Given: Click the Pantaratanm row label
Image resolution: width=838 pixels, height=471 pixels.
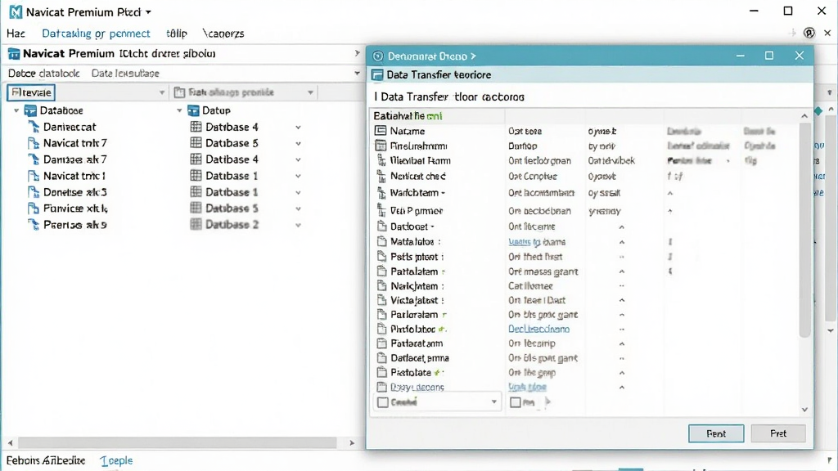Looking at the screenshot, I should [x=417, y=343].
